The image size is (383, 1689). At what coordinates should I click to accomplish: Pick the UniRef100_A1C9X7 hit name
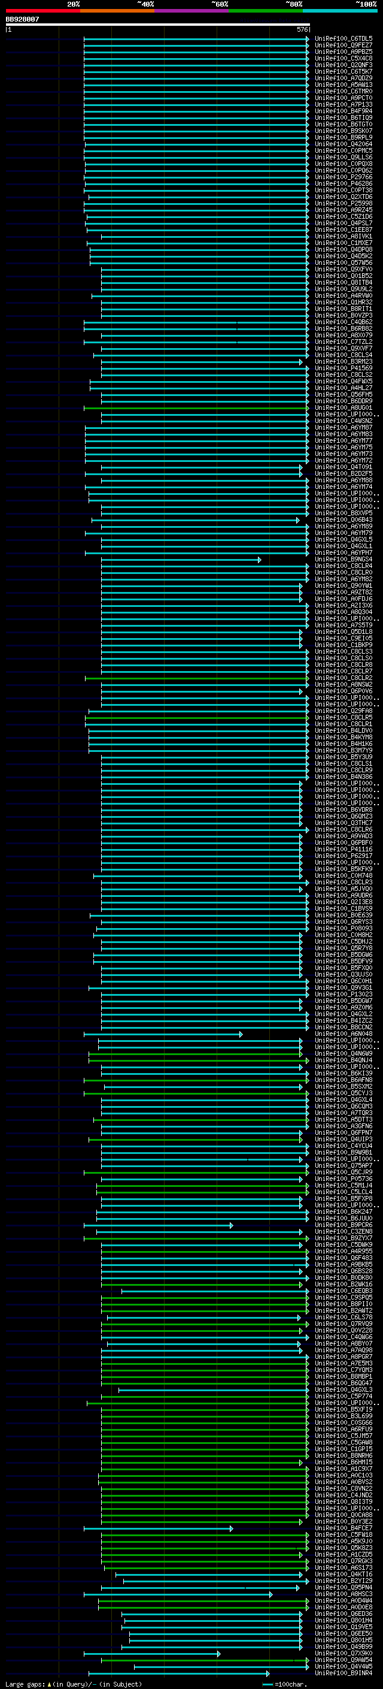pos(344,1469)
